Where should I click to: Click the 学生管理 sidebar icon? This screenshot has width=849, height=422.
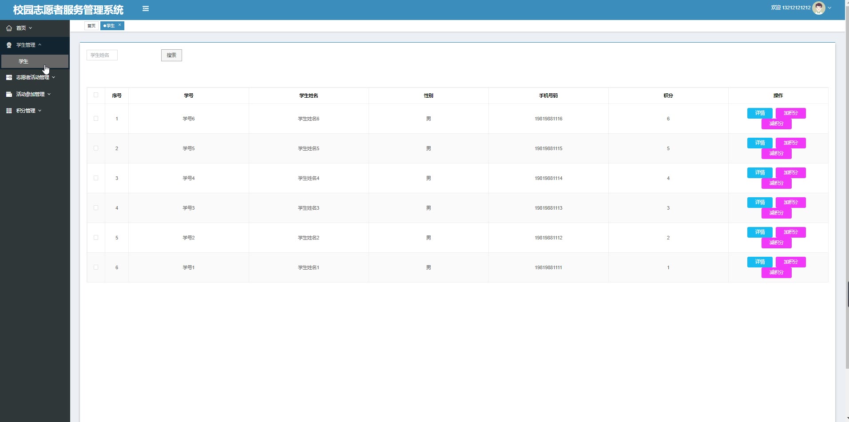point(9,45)
